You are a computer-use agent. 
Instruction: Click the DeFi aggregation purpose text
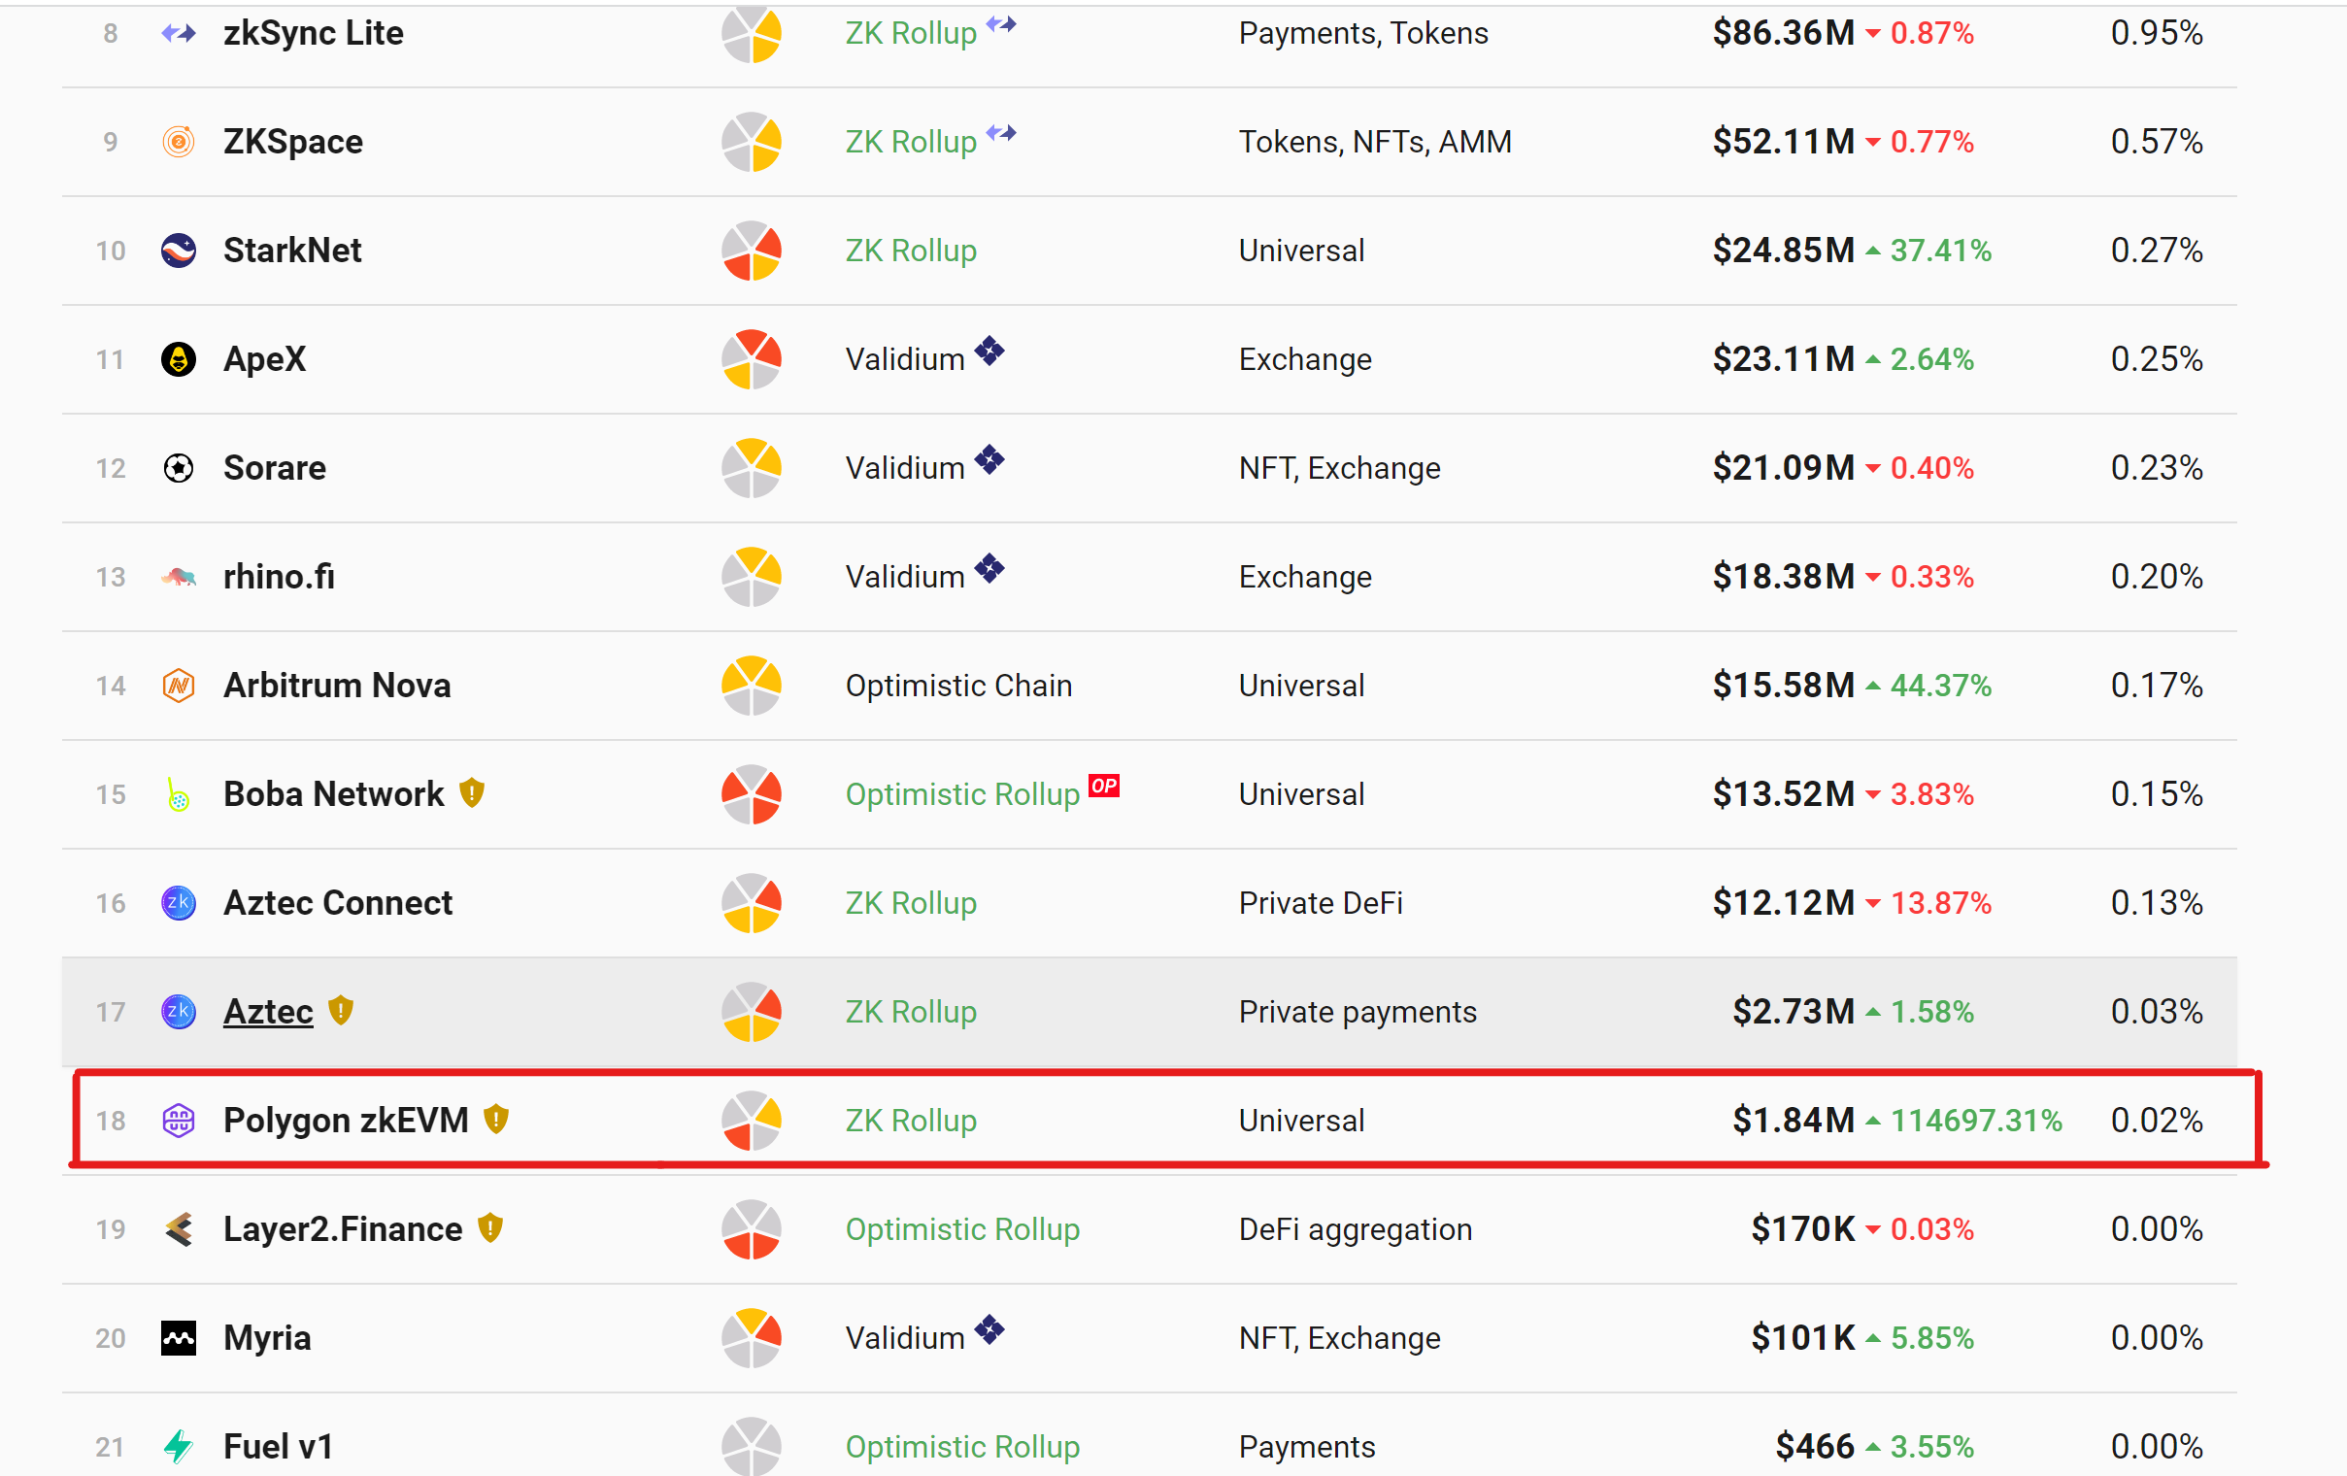click(1356, 1229)
